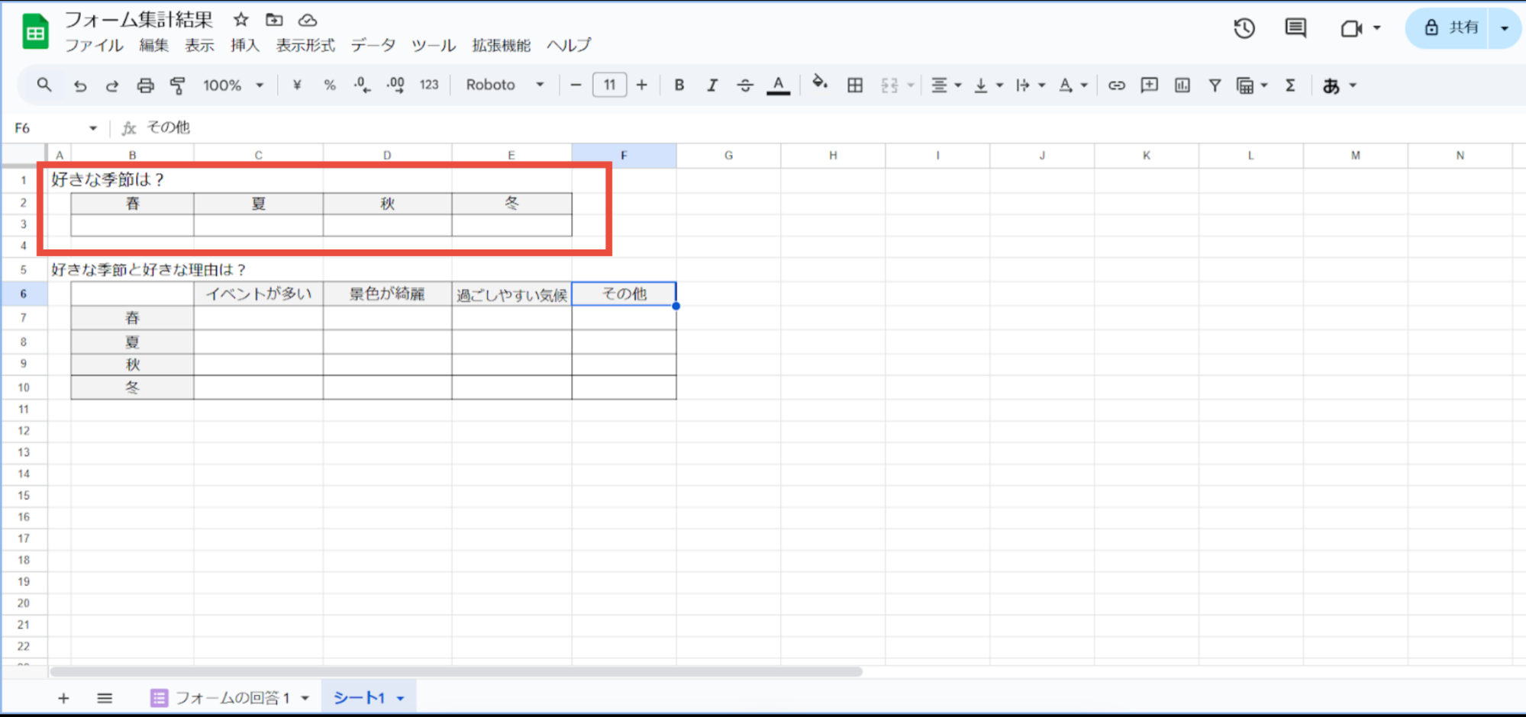Viewport: 1526px width, 717px height.
Task: Insert a chart
Action: pos(1182,85)
